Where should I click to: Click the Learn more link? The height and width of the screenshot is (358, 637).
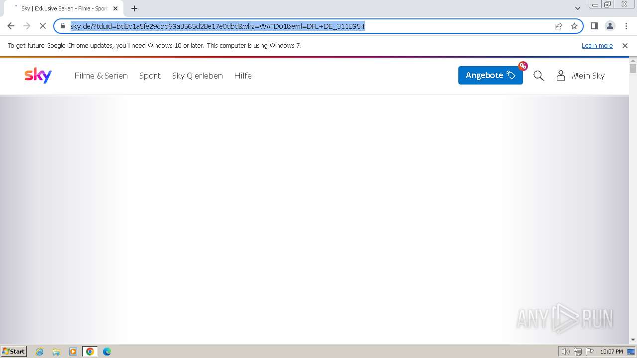pyautogui.click(x=597, y=45)
